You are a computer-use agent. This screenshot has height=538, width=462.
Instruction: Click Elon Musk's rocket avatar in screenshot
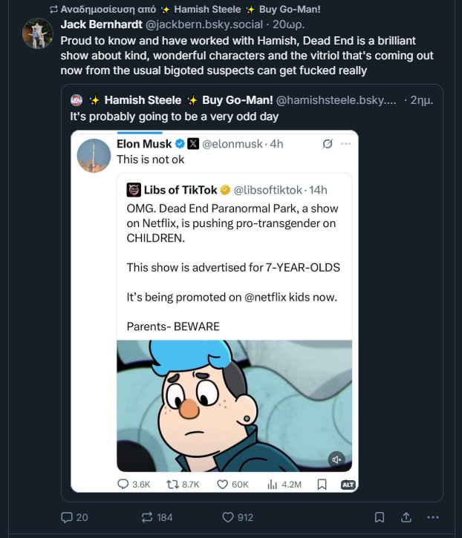tap(94, 155)
